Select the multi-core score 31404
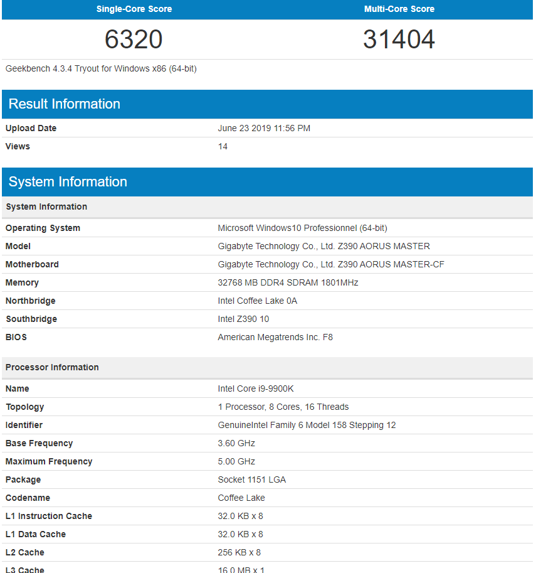Screen dimensions: 536x573 (399, 39)
